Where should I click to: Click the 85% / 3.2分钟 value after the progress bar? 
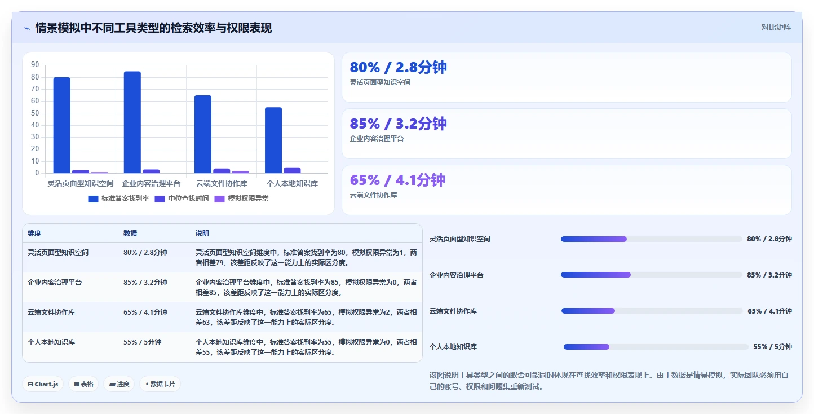click(x=769, y=275)
